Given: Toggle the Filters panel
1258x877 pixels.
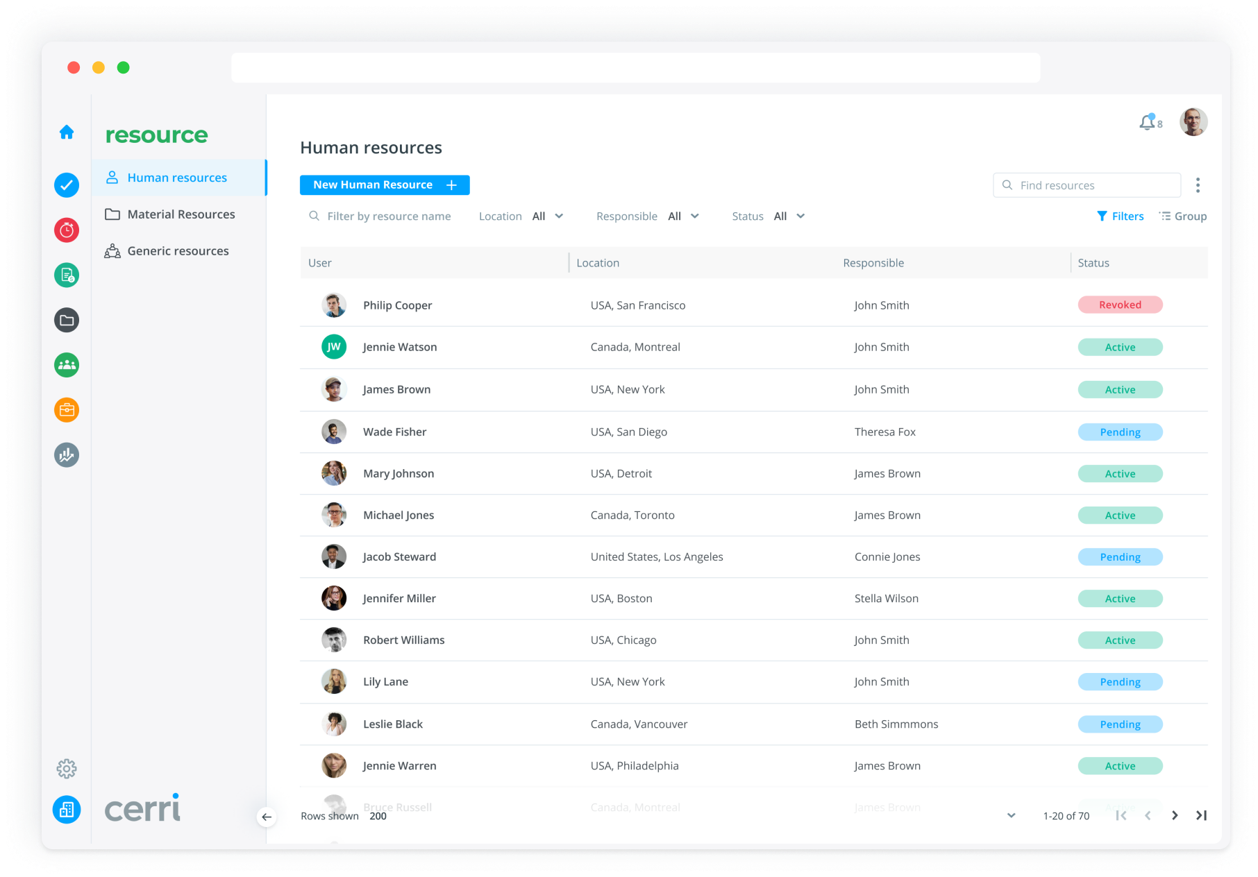Looking at the screenshot, I should [x=1120, y=216].
